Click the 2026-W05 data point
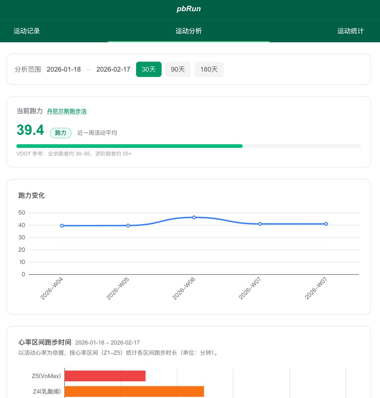This screenshot has height=398, width=380. pyautogui.click(x=128, y=226)
